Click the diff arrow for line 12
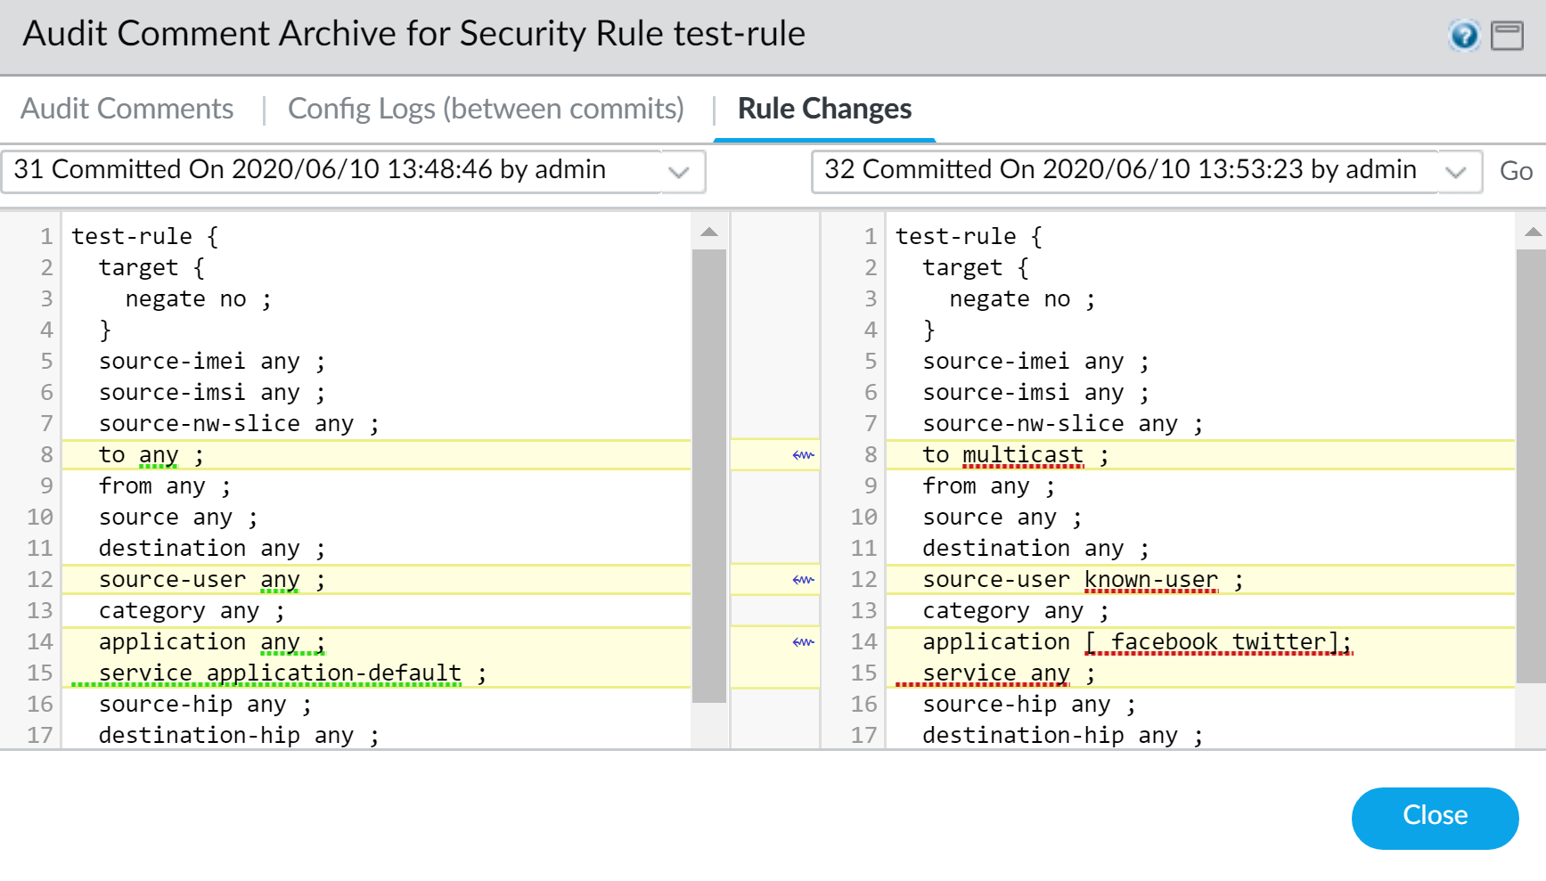The width and height of the screenshot is (1546, 881). pyautogui.click(x=803, y=580)
